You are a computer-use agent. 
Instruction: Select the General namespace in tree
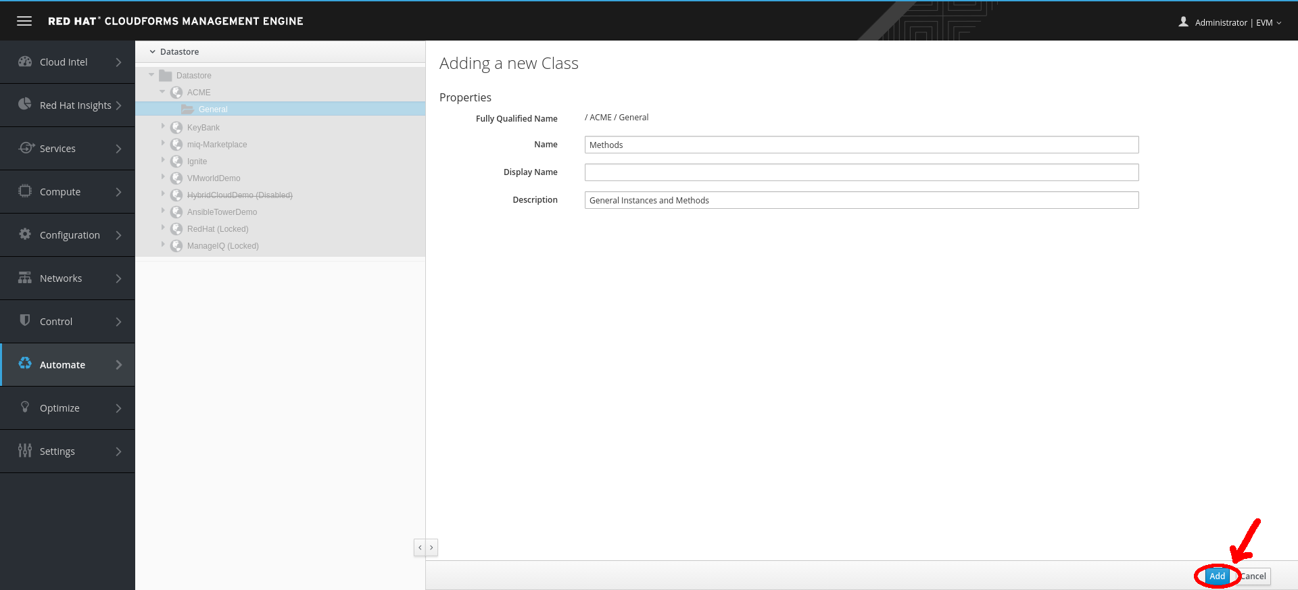point(213,109)
